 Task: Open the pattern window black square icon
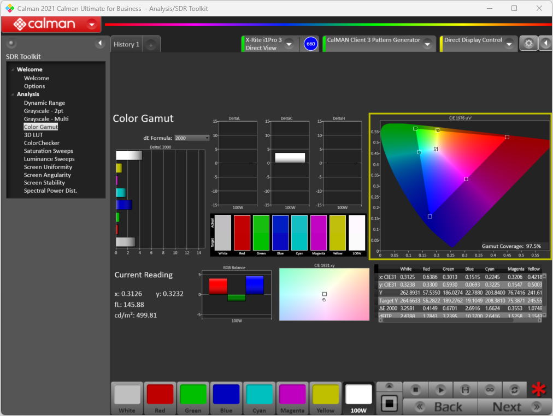pos(390,403)
